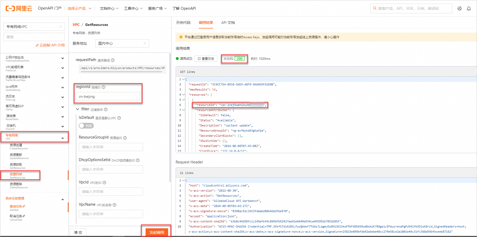Click 清空 button
The height and width of the screenshot is (237, 477).
[x=78, y=232]
